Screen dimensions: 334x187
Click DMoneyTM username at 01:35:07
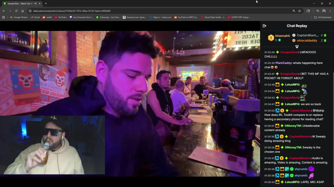pyautogui.click(x=292, y=126)
